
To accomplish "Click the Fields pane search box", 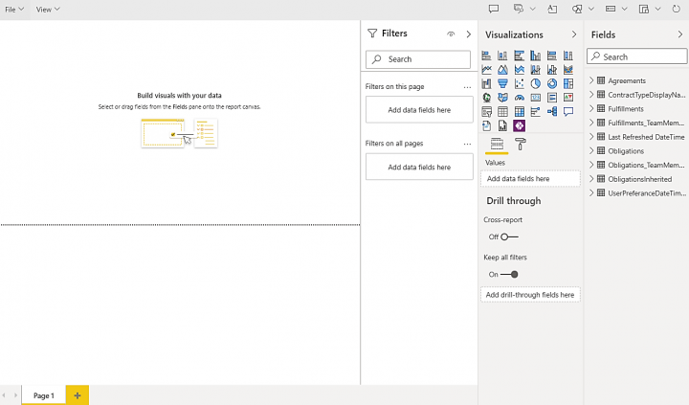I will (637, 56).
